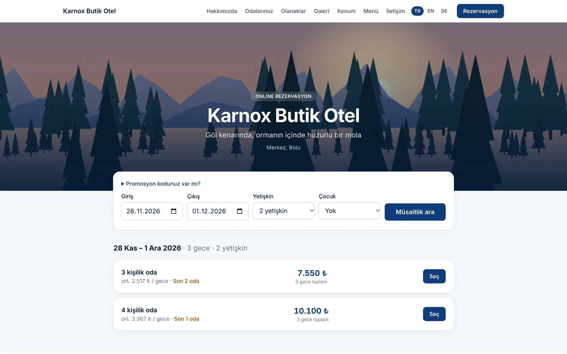
Task: Click the Giriş date 28.11.2026 field
Action: pos(152,211)
